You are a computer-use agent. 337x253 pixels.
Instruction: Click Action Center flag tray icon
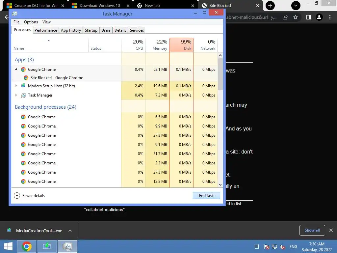point(267,247)
